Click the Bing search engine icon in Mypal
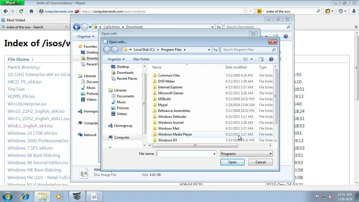Screen dimensions: 359x202 [260, 12]
